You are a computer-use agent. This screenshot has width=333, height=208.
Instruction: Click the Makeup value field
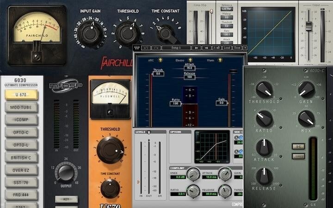(x=227, y=18)
